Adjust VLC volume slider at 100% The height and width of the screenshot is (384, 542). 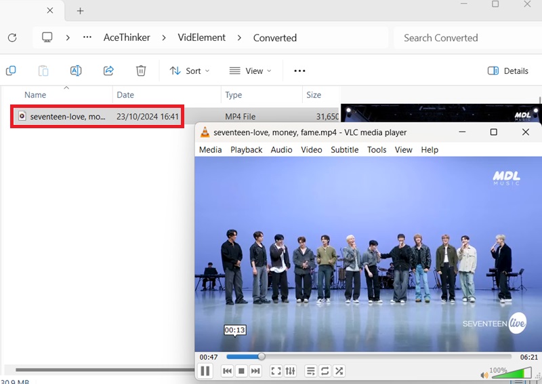[511, 373]
